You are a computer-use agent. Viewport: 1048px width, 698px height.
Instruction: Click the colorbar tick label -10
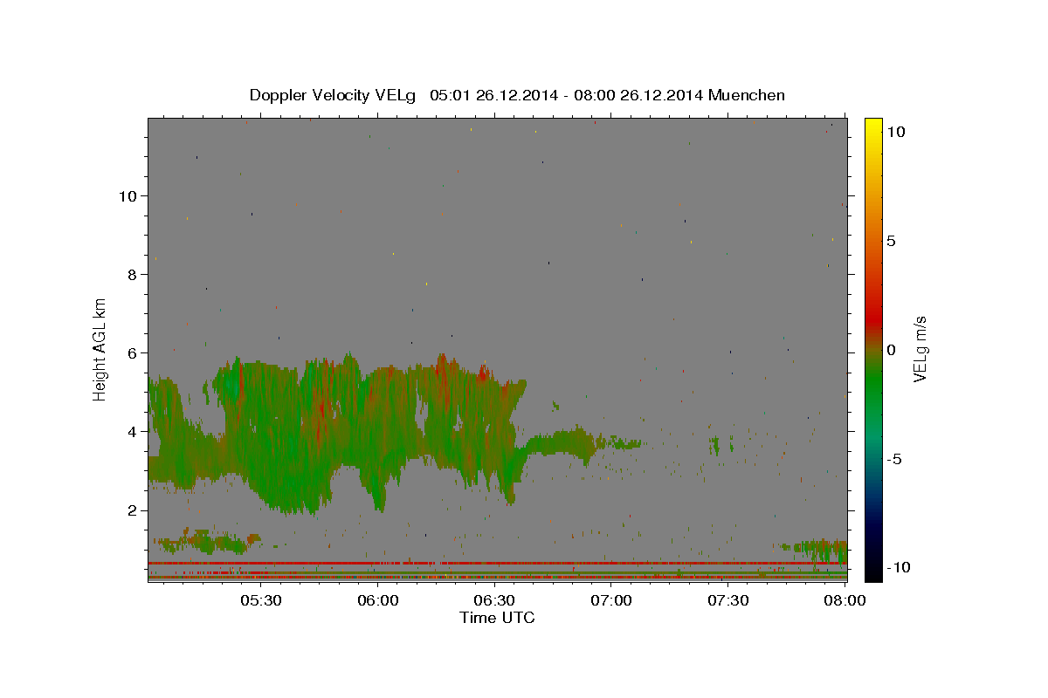(x=899, y=567)
